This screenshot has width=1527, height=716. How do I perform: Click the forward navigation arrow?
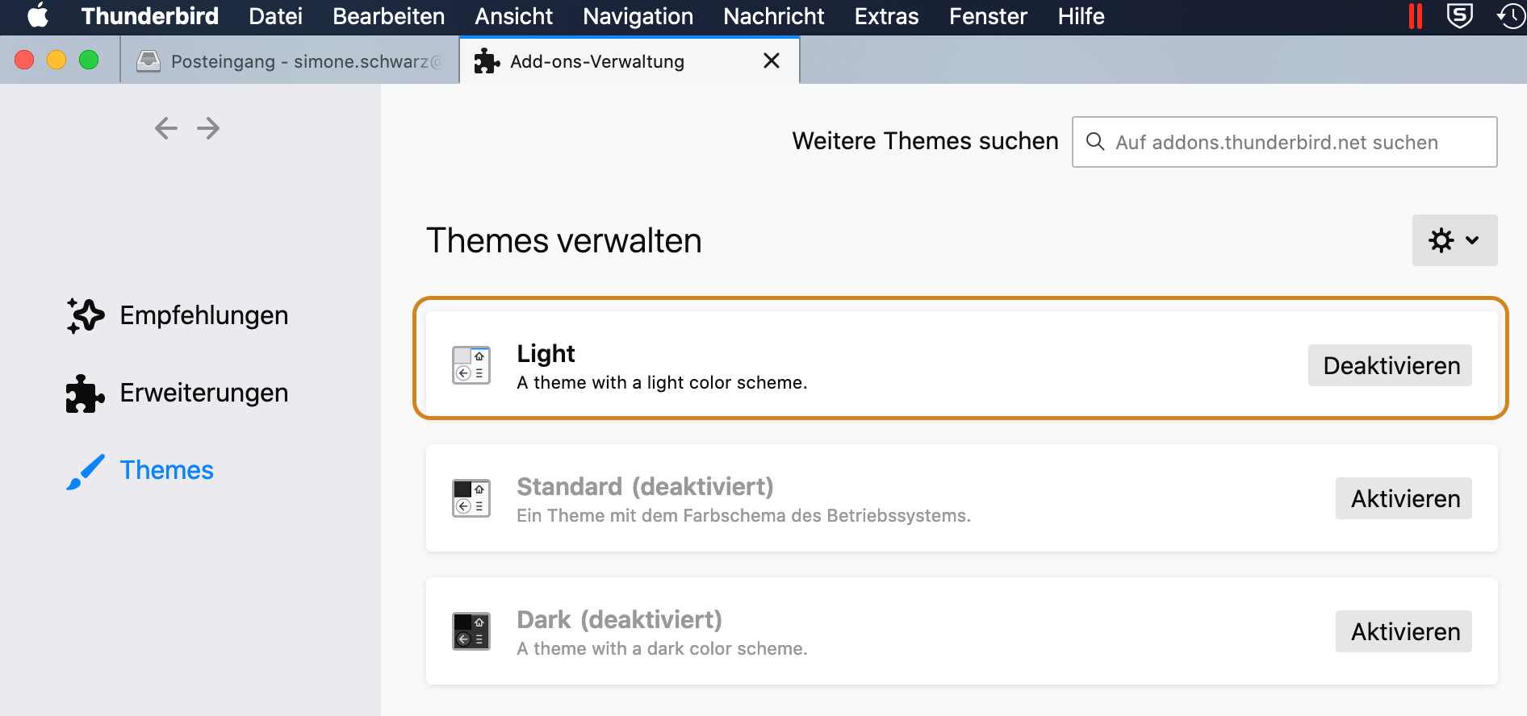[208, 128]
